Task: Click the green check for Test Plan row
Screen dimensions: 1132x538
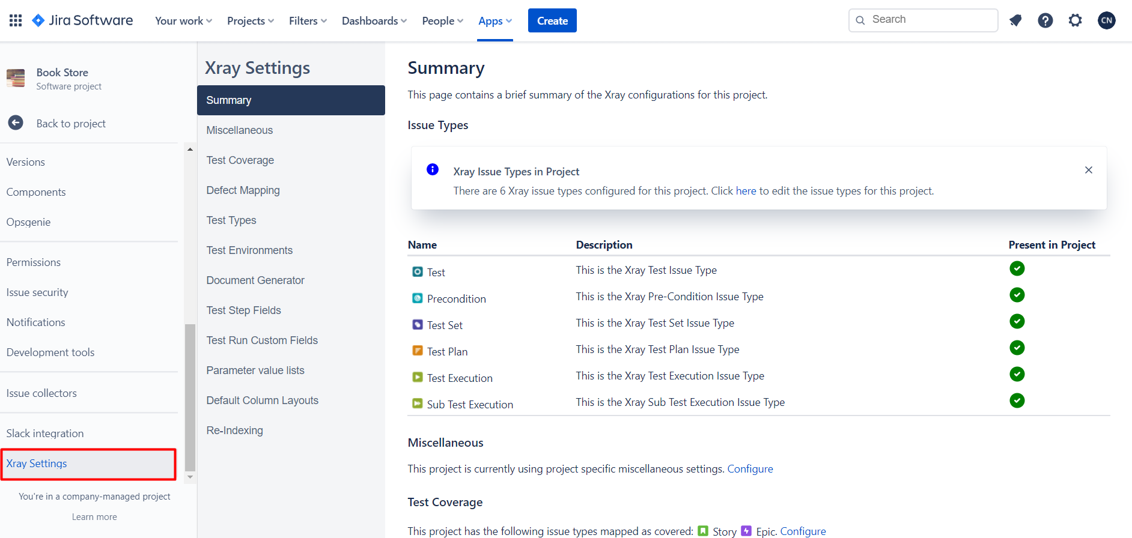Action: pyautogui.click(x=1017, y=348)
